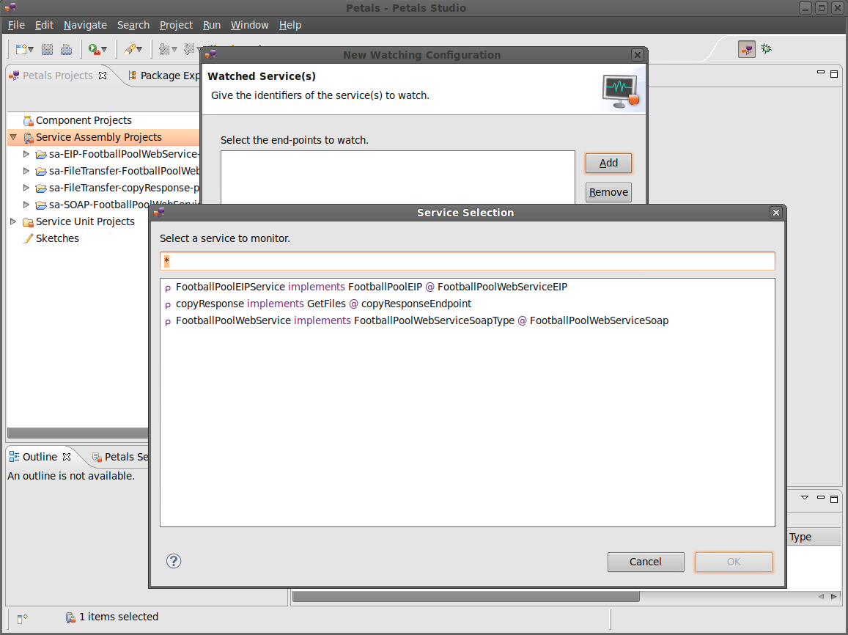Click the fast view icon in status bar
Viewport: 848px width, 635px height.
click(22, 617)
